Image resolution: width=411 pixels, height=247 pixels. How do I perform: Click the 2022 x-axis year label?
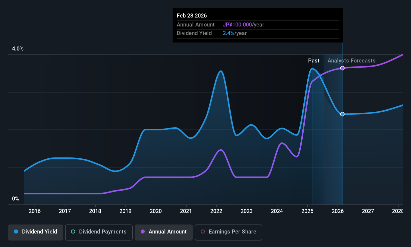pyautogui.click(x=216, y=211)
